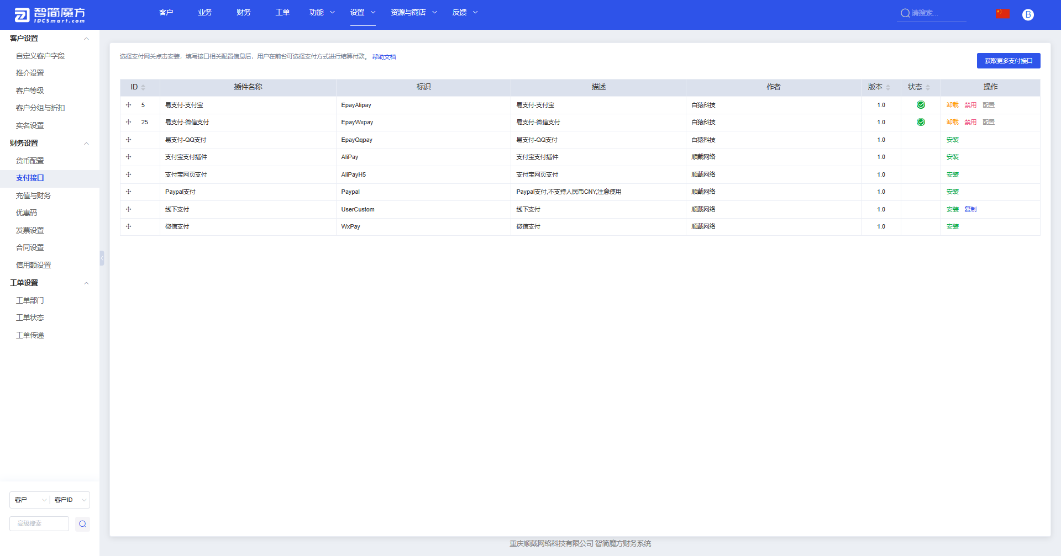
Task: Open the 设置 dropdown menu
Action: click(363, 12)
